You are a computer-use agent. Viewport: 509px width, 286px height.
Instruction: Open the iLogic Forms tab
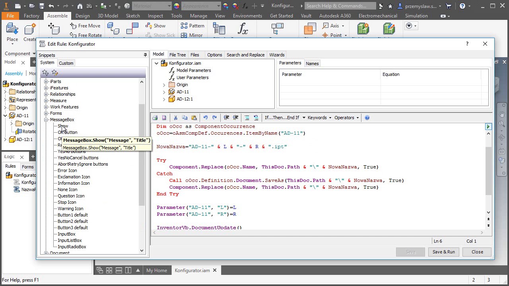[28, 167]
